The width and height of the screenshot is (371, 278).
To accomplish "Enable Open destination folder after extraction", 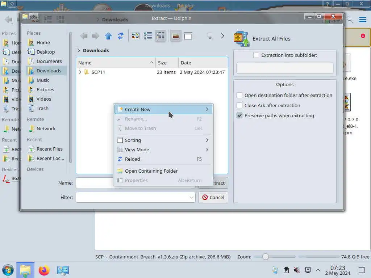I will pyautogui.click(x=239, y=95).
